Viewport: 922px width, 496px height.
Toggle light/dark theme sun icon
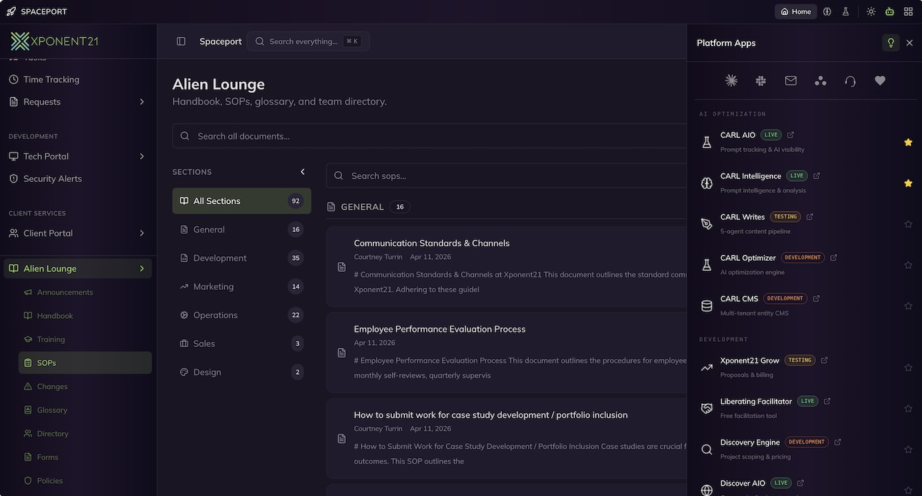(x=871, y=11)
